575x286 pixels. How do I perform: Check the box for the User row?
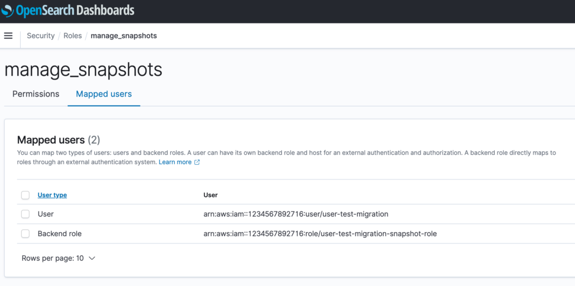[x=25, y=214]
